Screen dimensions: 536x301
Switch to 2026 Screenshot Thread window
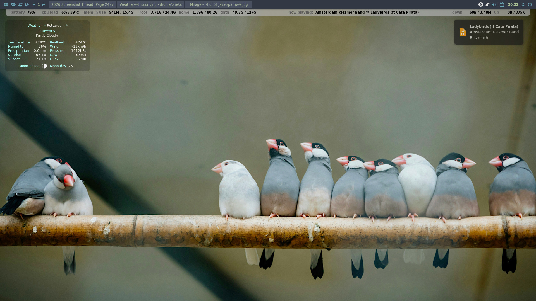click(82, 4)
